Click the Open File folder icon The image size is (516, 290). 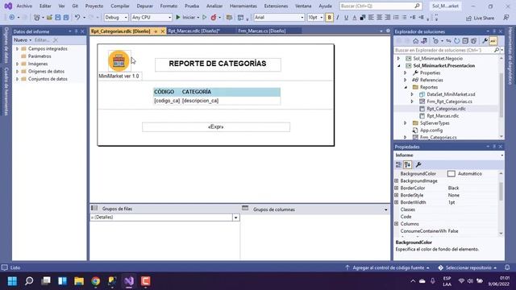pyautogui.click(x=49, y=18)
